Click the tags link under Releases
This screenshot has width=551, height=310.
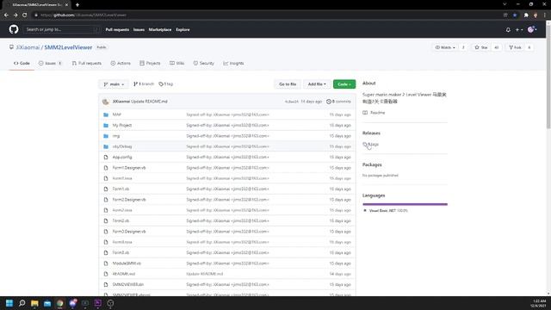coord(370,145)
